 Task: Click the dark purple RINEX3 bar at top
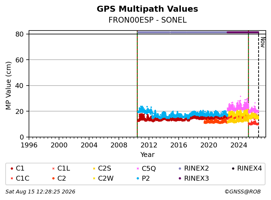point(243,32)
